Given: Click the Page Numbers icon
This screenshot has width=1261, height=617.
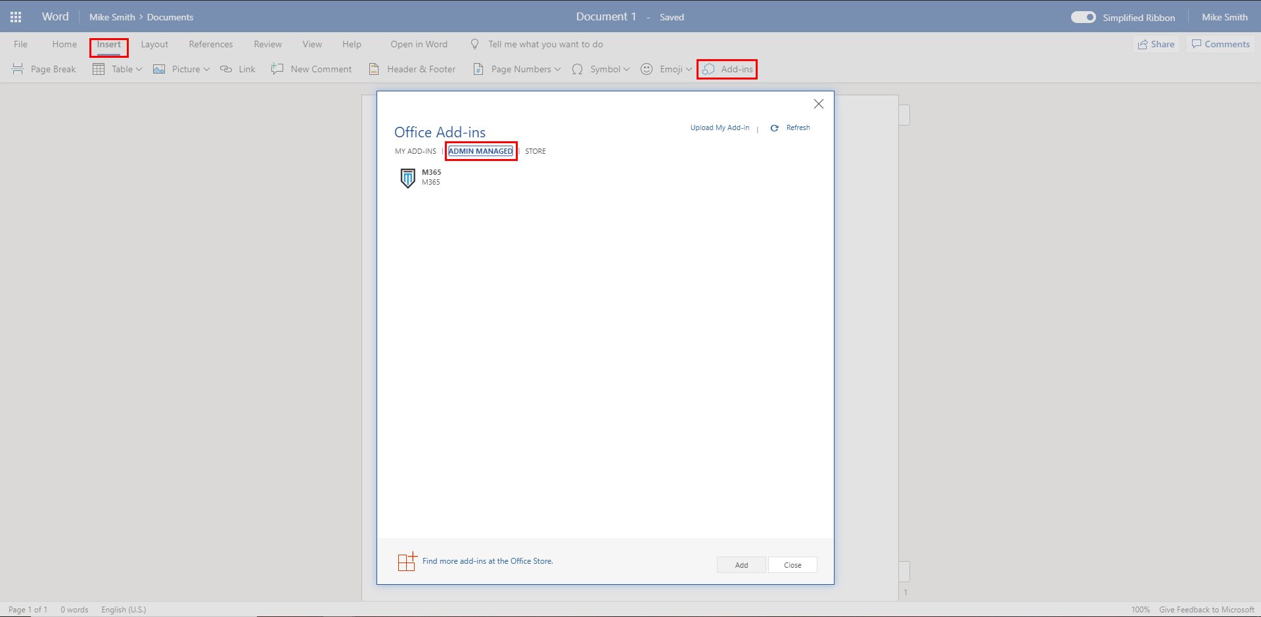Looking at the screenshot, I should pos(479,69).
